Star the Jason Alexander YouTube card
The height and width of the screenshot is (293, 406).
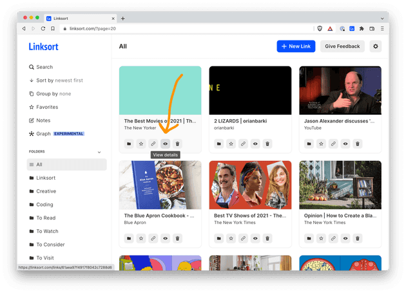322,144
